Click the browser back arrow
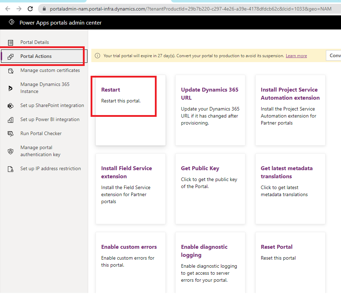 [8, 9]
